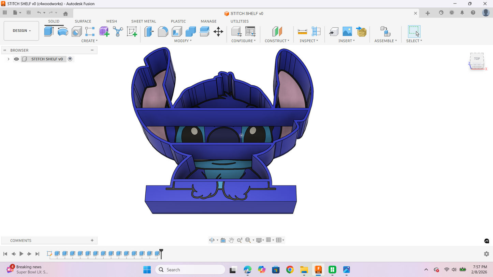The image size is (493, 277).
Task: Click the first sketch feature in the timeline
Action: coord(49,253)
